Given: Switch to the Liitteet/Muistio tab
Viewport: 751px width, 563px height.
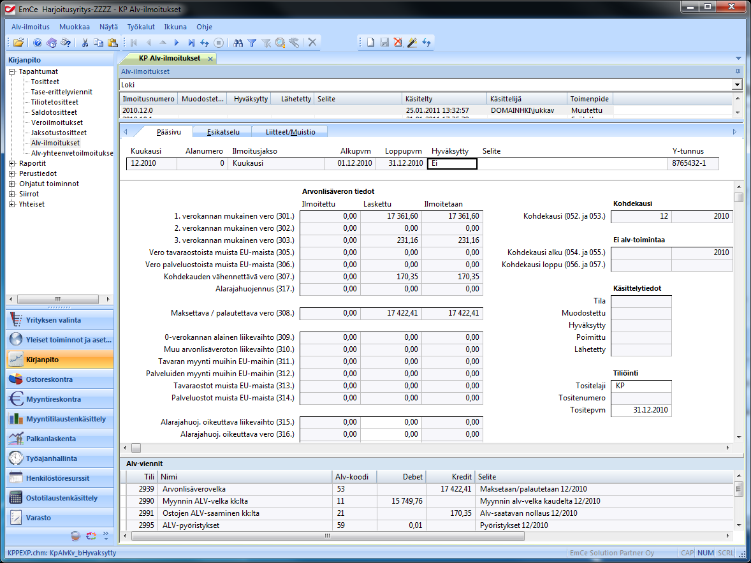Looking at the screenshot, I should coord(290,132).
